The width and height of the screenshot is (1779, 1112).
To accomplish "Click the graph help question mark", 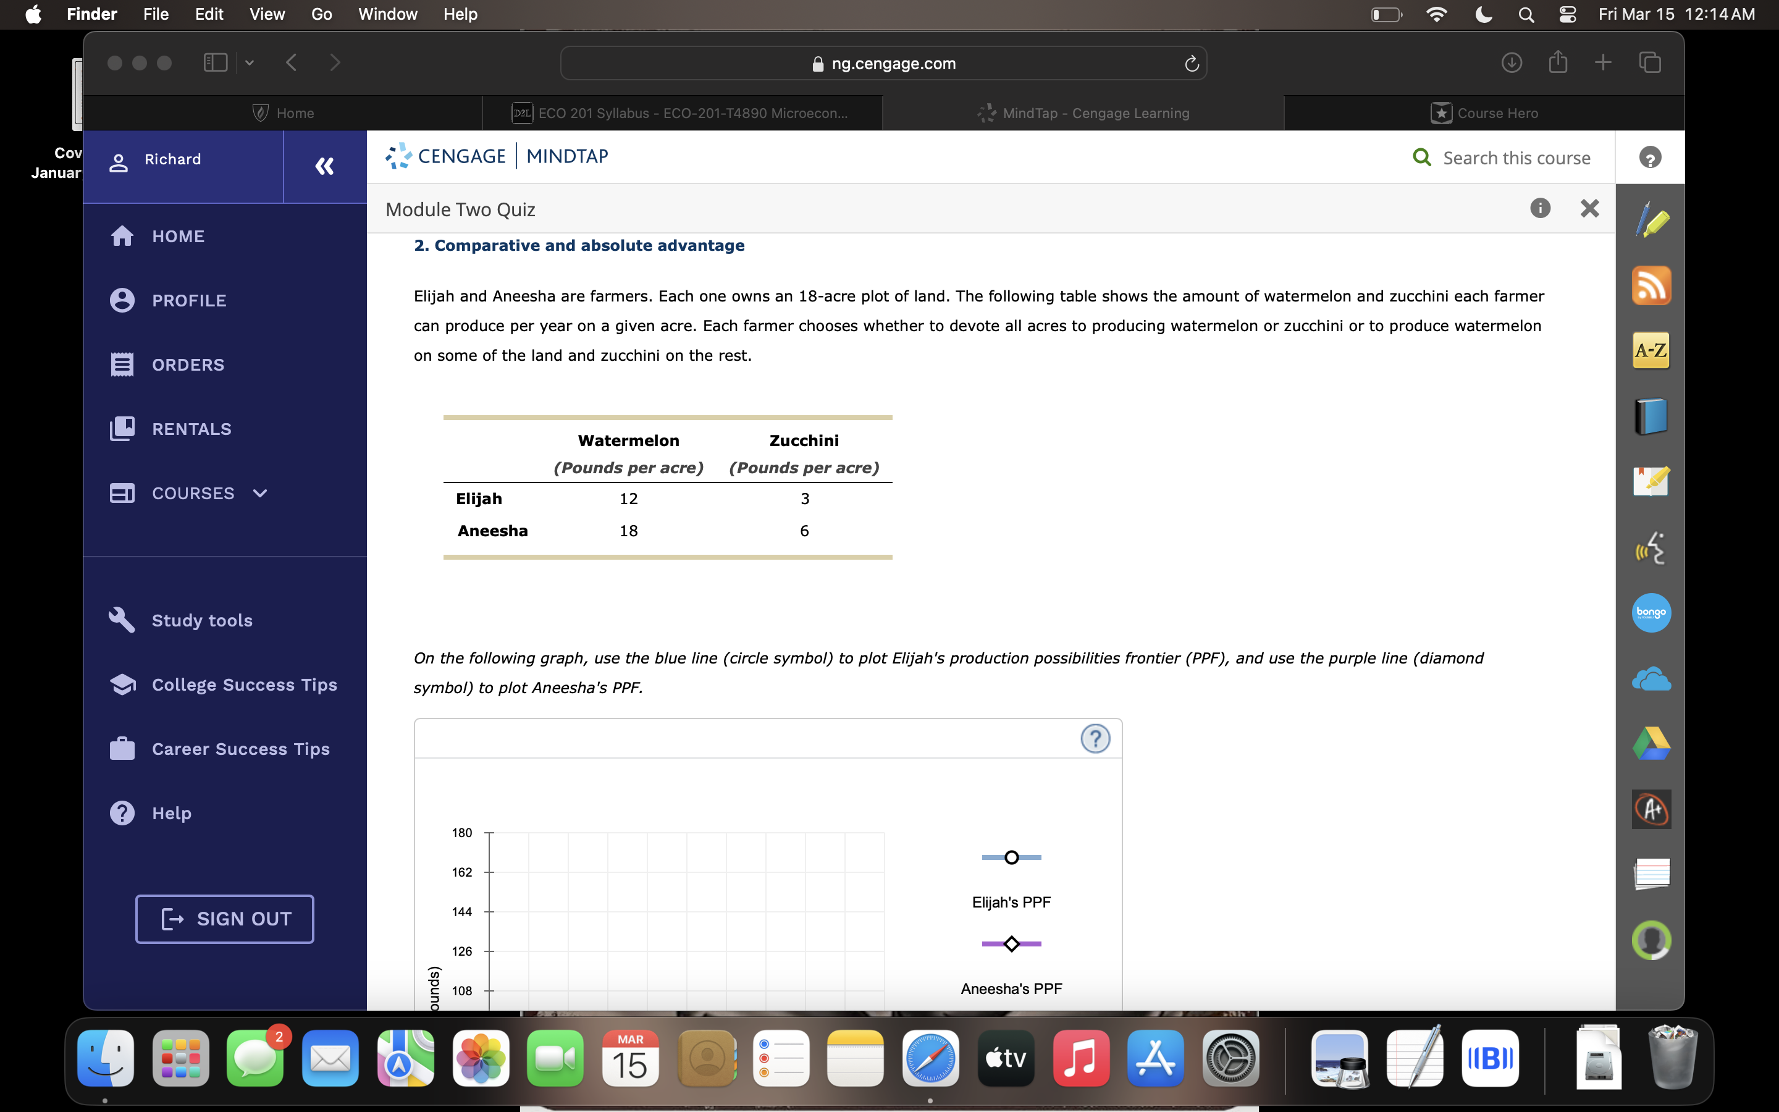I will 1095,738.
